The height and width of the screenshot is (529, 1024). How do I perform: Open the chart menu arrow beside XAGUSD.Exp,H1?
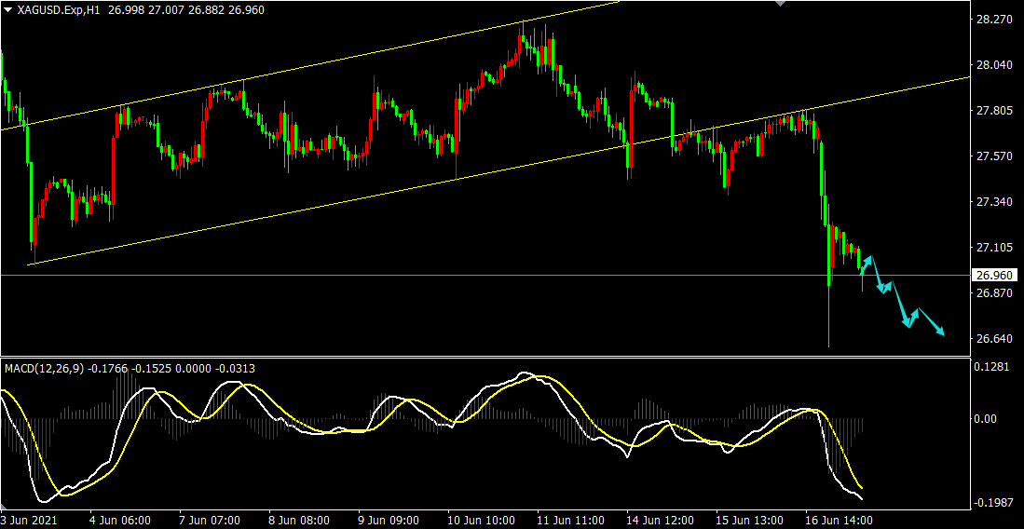point(7,10)
